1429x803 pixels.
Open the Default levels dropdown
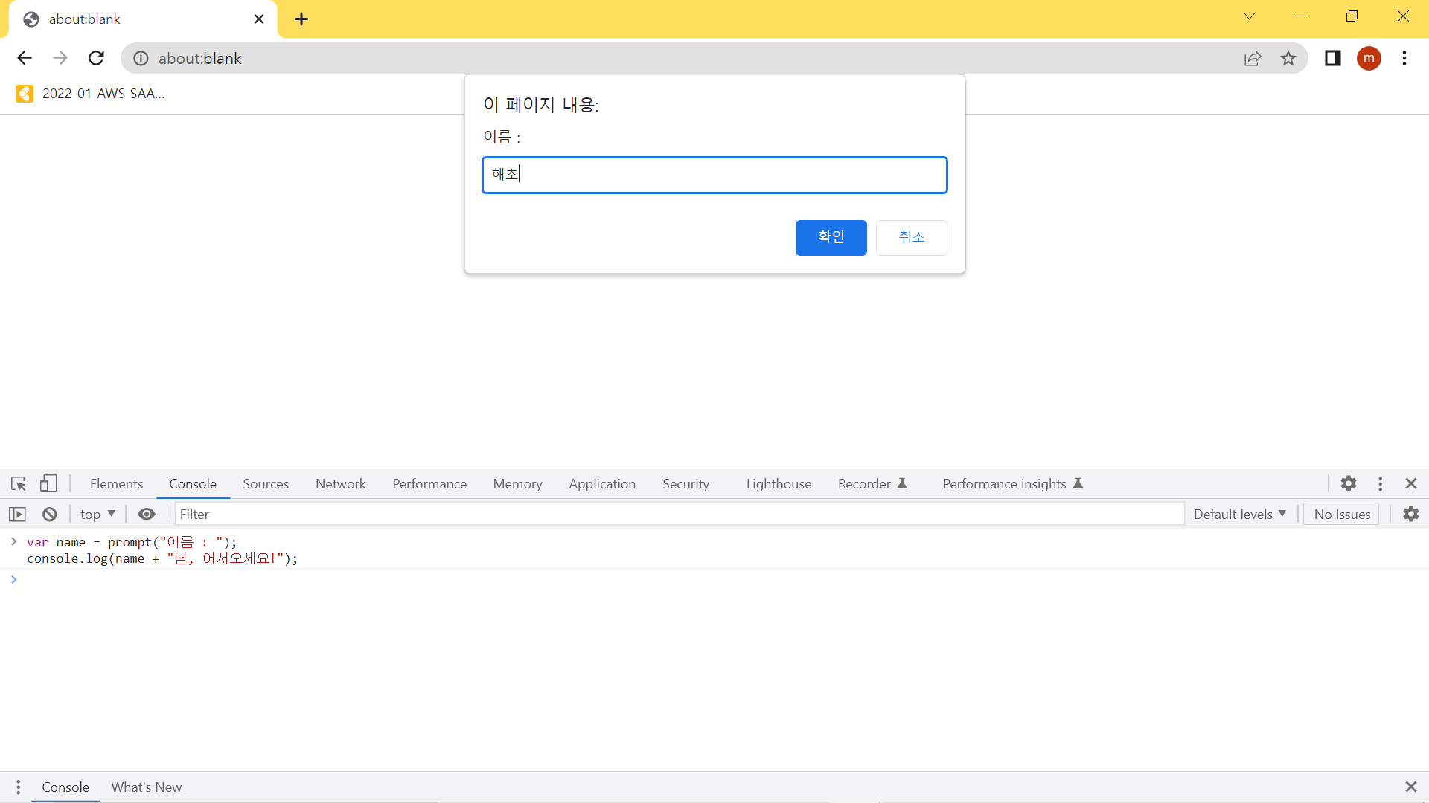(1239, 515)
